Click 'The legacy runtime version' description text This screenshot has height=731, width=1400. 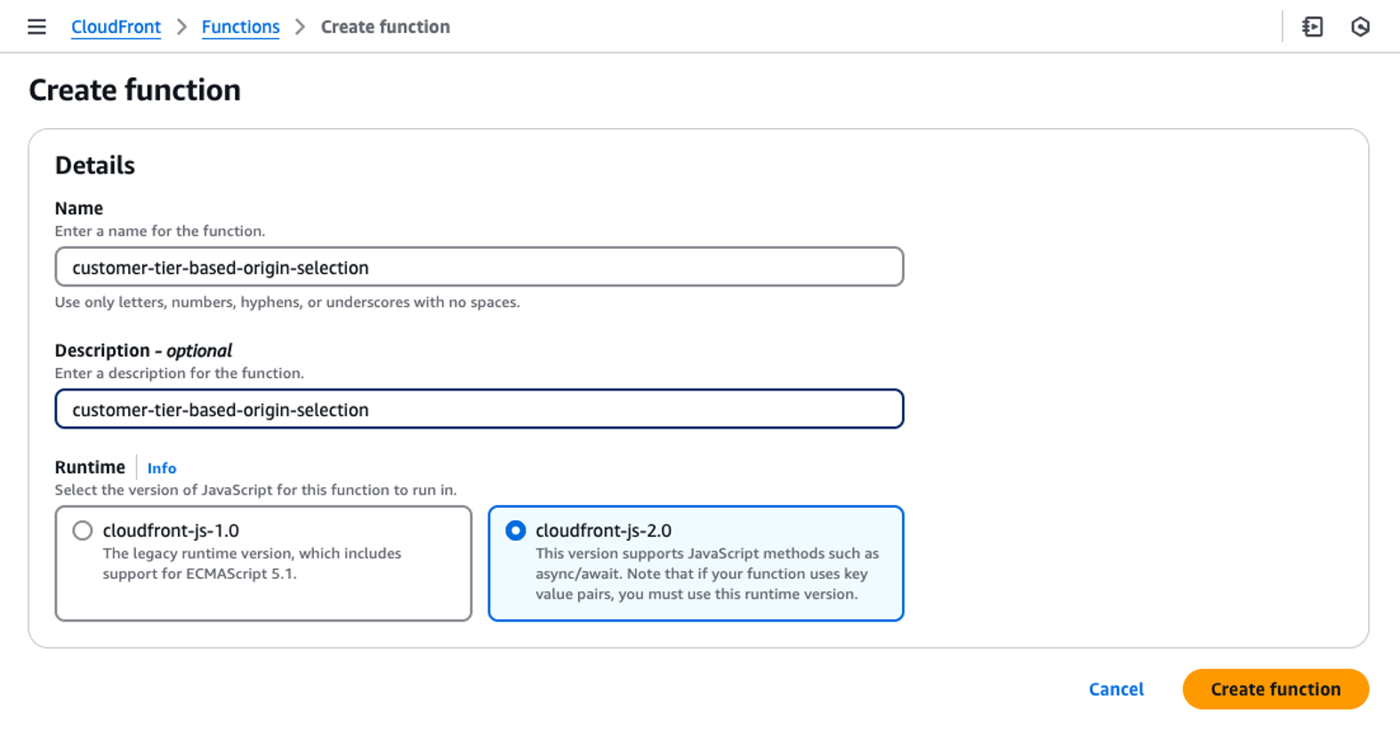coord(252,564)
